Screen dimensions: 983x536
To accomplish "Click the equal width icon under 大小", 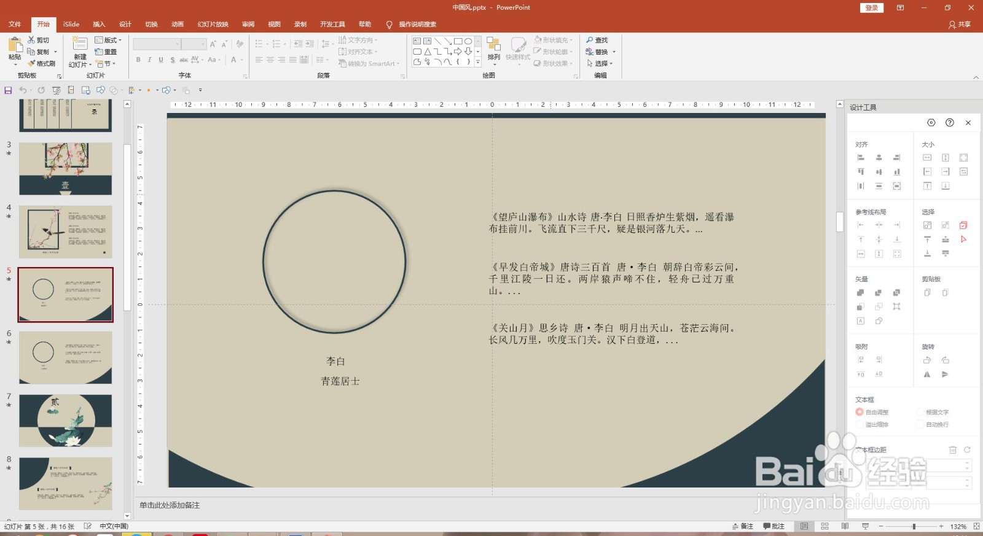I will (927, 158).
